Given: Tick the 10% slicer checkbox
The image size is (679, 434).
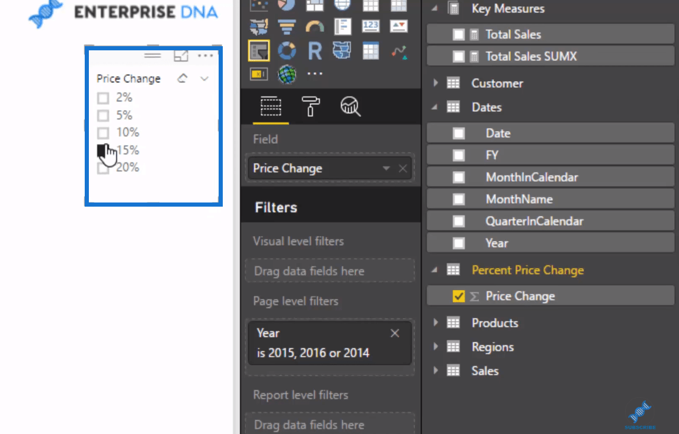Looking at the screenshot, I should tap(103, 133).
